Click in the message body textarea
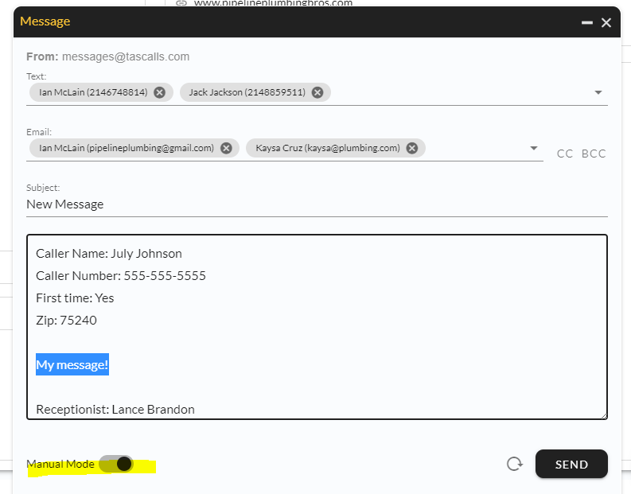This screenshot has height=494, width=631. (x=317, y=327)
